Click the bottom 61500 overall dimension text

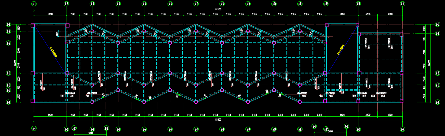coord(218,120)
